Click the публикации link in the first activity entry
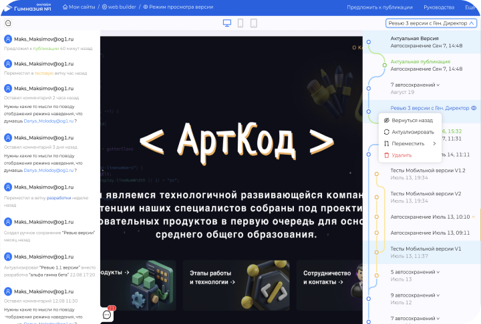This screenshot has height=324, width=481. [x=46, y=49]
